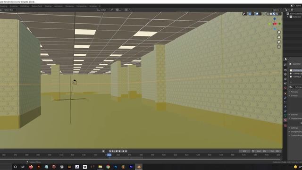
Task: Click the timeline playhead frame marker
Action: pos(109,155)
